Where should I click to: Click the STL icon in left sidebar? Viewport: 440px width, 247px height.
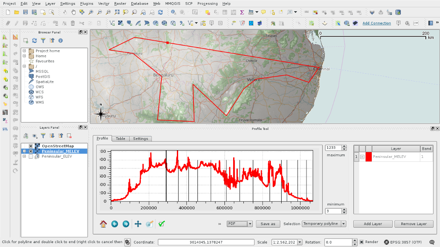tap(5, 129)
